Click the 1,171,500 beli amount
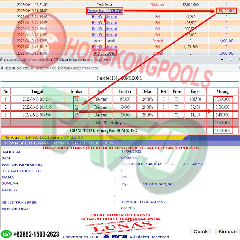This screenshot has width=240, height=240. pyautogui.click(x=190, y=47)
